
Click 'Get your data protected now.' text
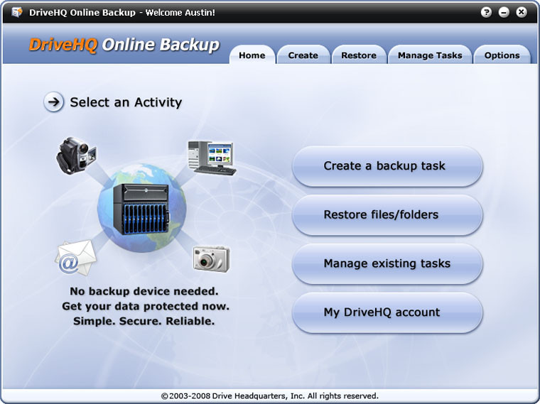(146, 306)
